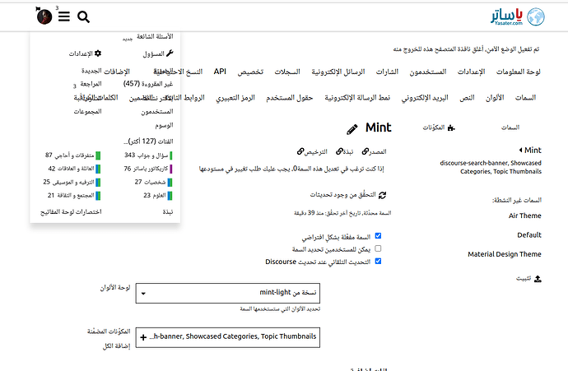Enable users can select theme checkbox
568x371 pixels.
pyautogui.click(x=378, y=248)
